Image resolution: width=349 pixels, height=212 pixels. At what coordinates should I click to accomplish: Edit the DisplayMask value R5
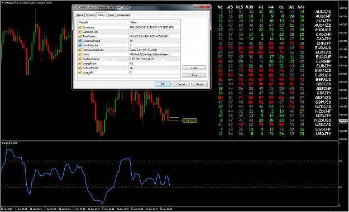155,64
